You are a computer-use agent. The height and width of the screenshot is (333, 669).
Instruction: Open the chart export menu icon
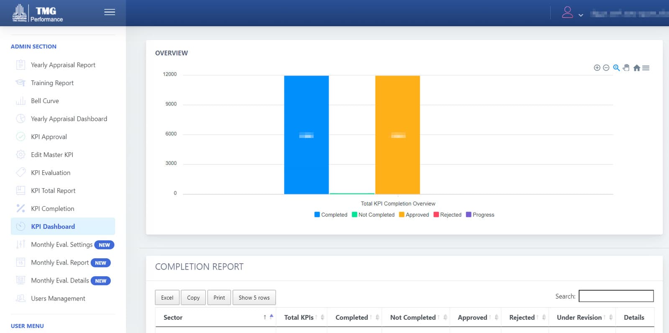point(646,68)
